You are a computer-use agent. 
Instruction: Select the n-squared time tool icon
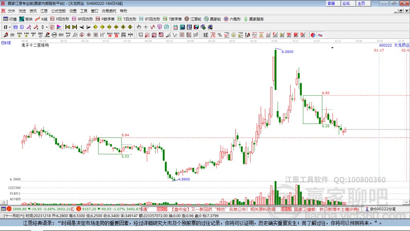point(68,35)
